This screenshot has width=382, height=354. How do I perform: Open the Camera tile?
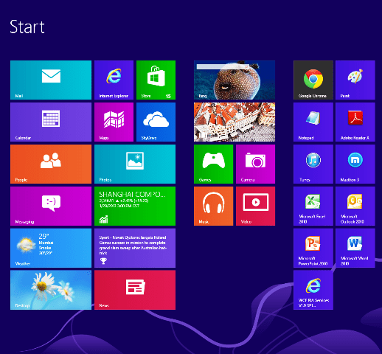tap(255, 164)
